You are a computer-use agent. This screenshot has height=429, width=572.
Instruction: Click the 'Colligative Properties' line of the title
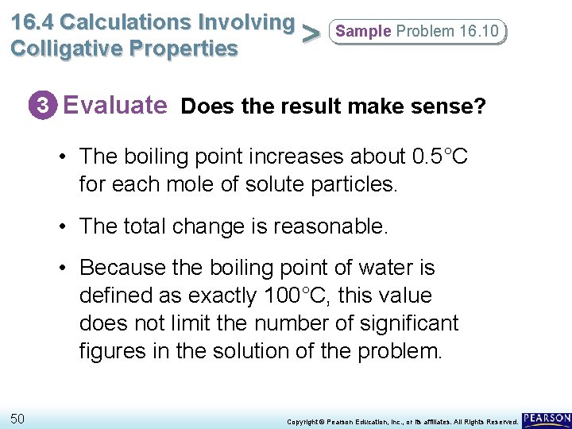click(124, 48)
